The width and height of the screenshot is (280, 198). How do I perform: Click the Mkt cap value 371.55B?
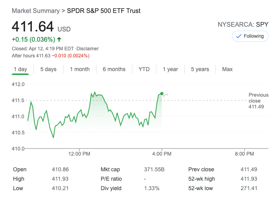[154, 170]
